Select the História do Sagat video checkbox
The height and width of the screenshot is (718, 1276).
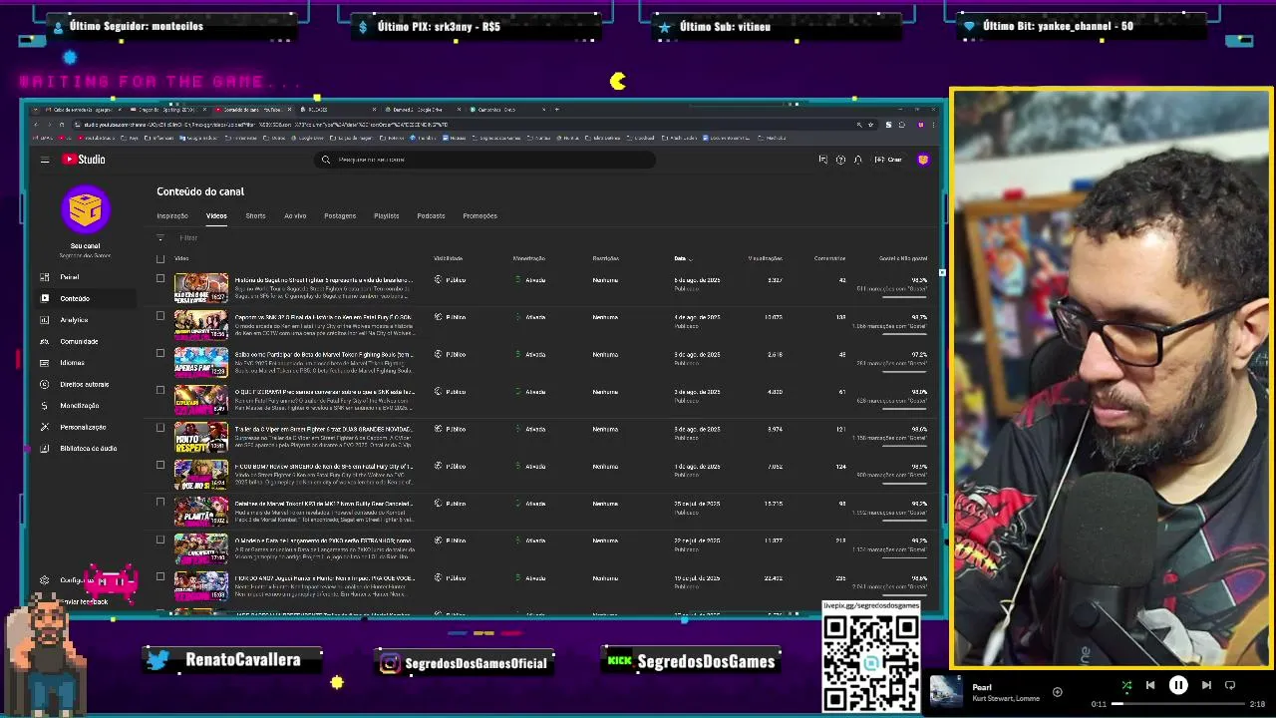click(160, 278)
